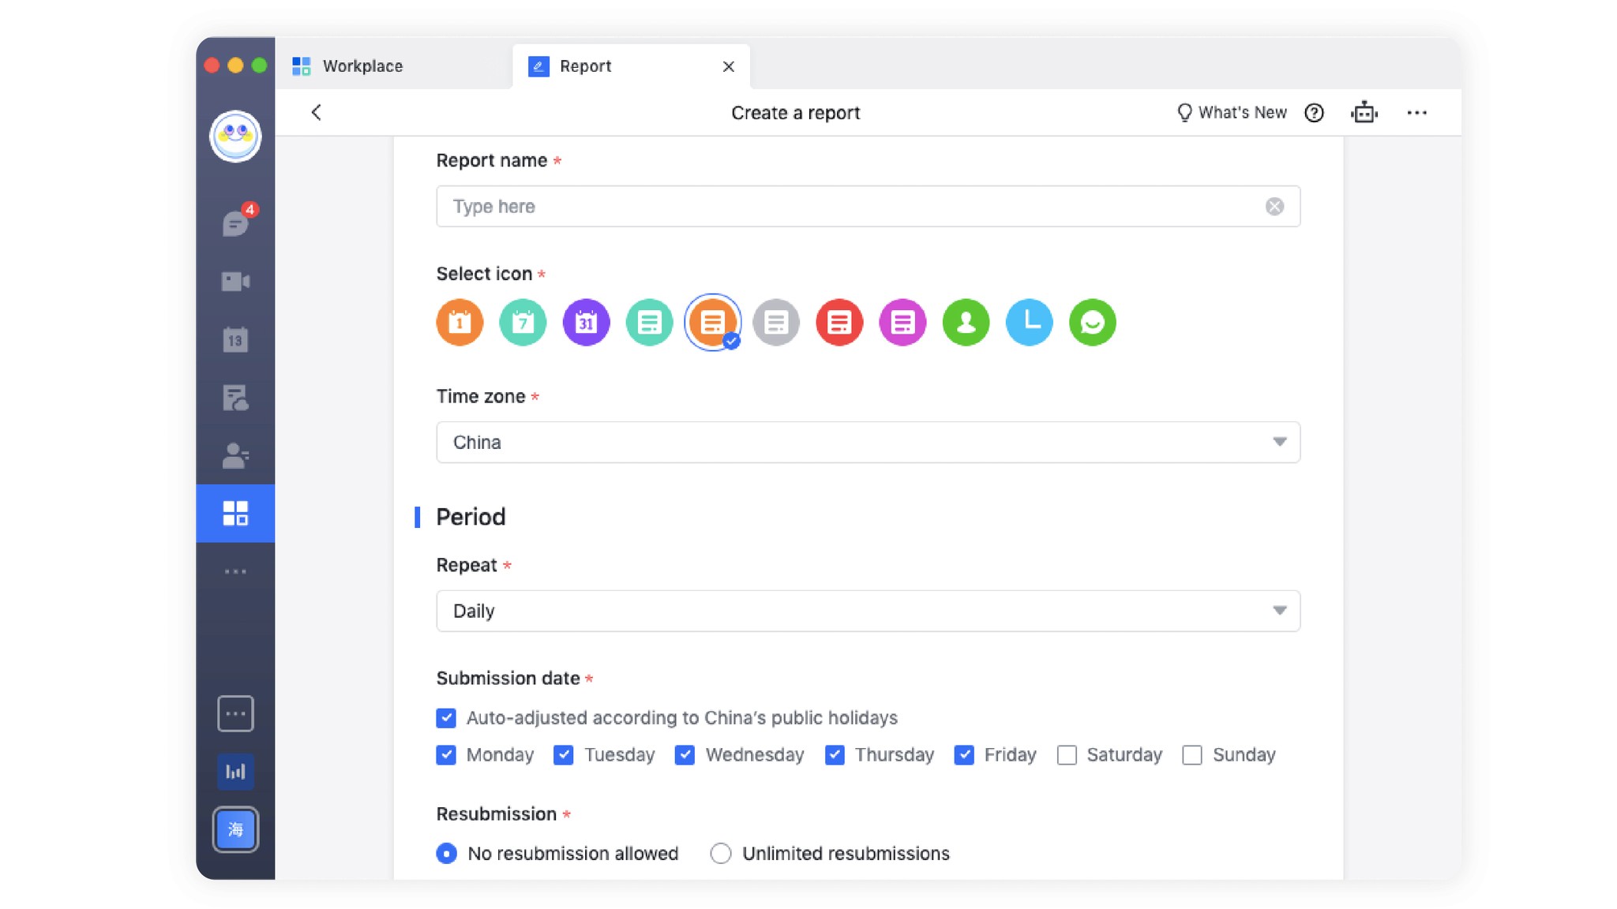Enable Saturday as a submission date

[1067, 755]
